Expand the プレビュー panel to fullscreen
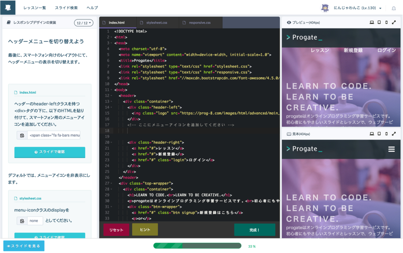 pos(394,23)
